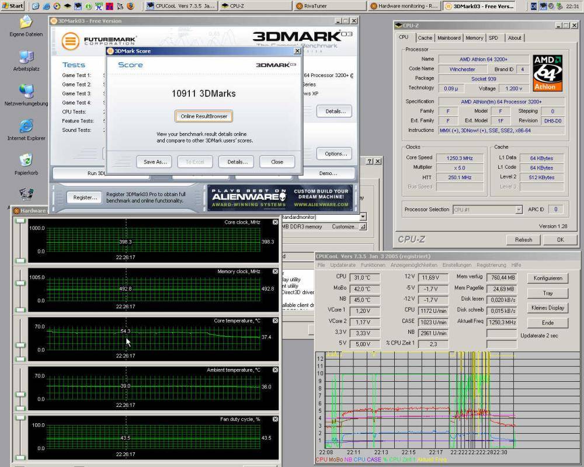
Task: Click the Windows Start button
Action: (x=12, y=6)
